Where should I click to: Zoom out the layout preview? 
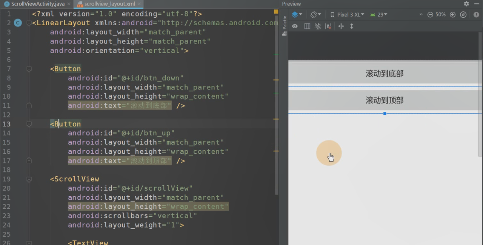coord(430,14)
